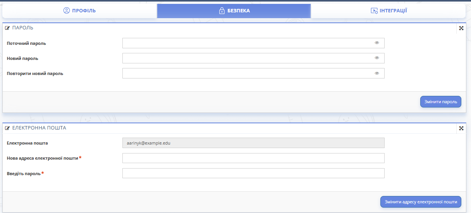
Task: Click Змінити адресу електронної пошти button
Action: point(421,202)
